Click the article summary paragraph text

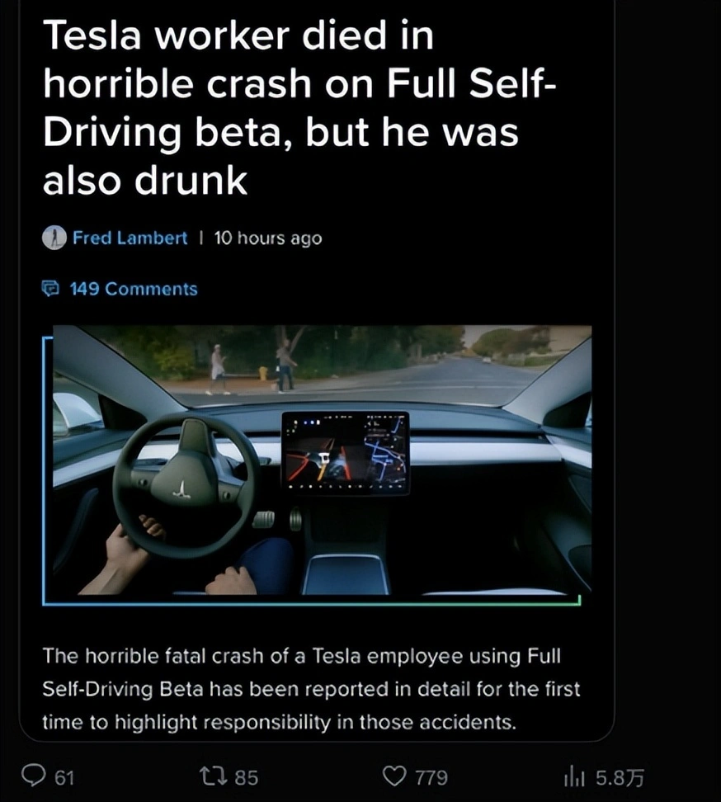(311, 688)
